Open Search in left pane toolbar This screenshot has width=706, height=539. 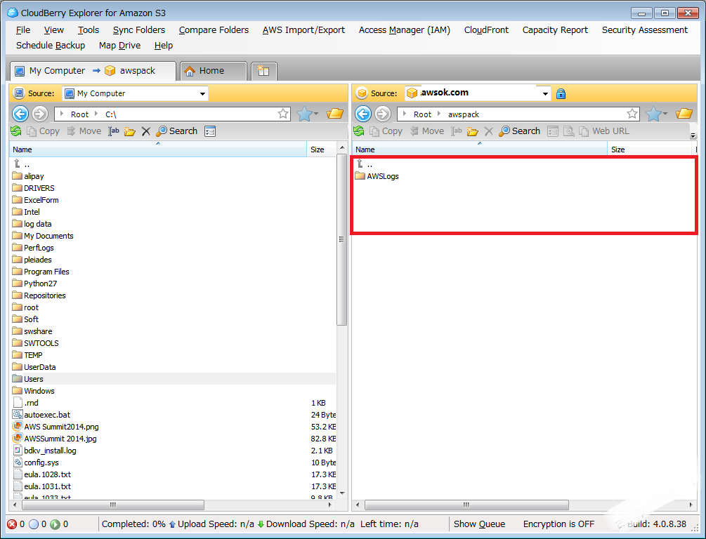[x=177, y=131]
